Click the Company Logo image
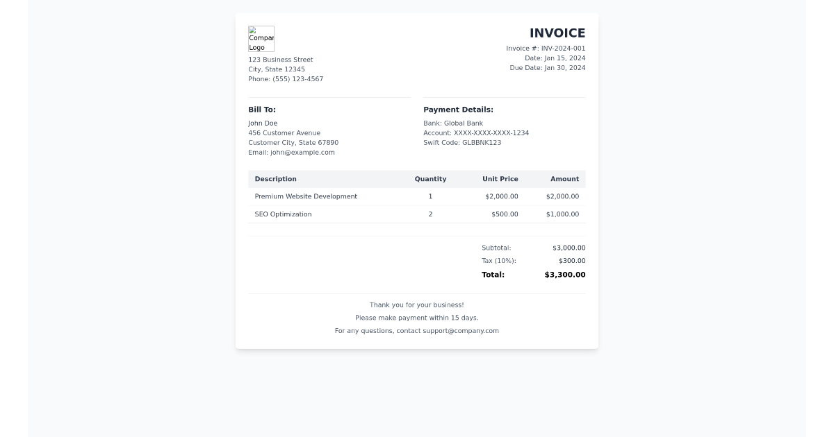The height and width of the screenshot is (437, 834). click(x=261, y=39)
